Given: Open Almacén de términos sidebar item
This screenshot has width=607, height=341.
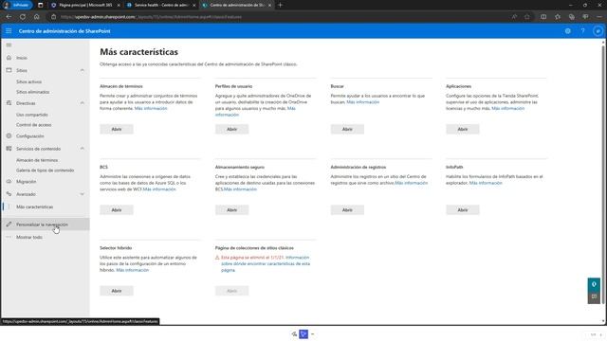Looking at the screenshot, I should pos(37,160).
